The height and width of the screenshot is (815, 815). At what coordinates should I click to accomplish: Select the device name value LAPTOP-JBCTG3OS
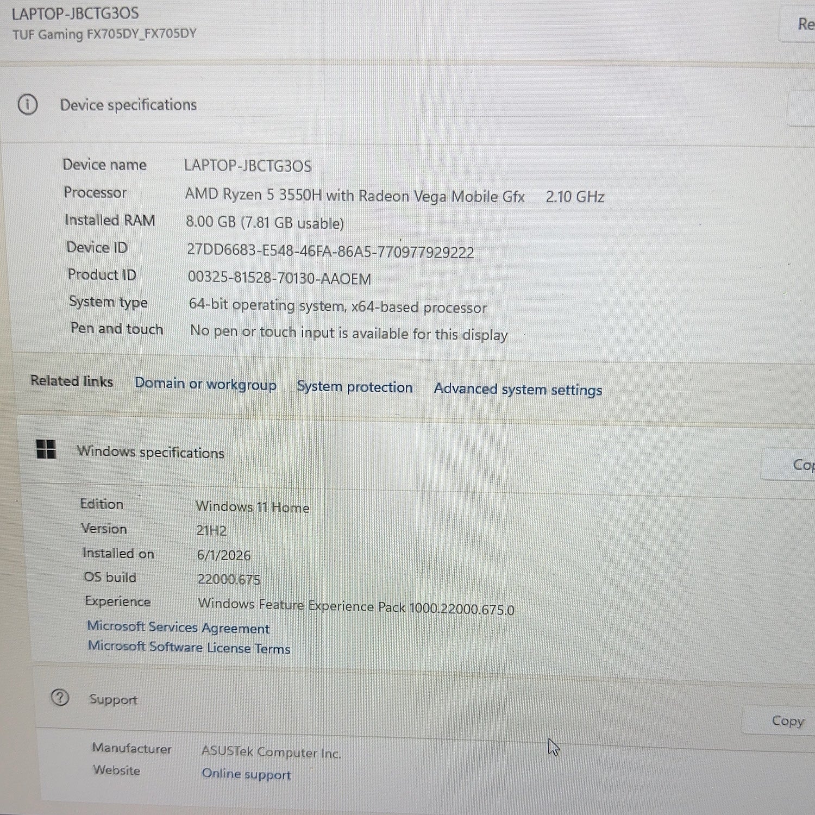point(248,166)
